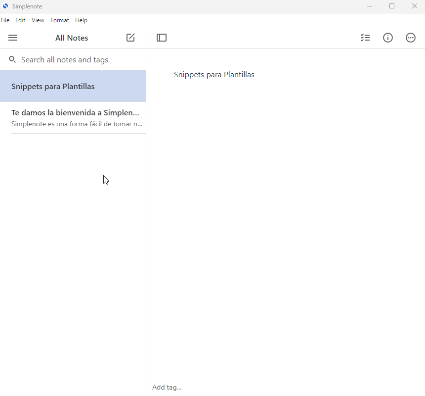Screen dimensions: 425x396
Task: Open the note actions menu
Action: (x=410, y=38)
